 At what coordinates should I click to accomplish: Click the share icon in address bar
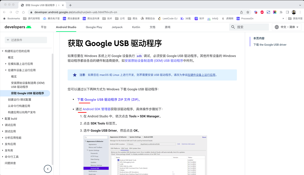[x=241, y=12]
